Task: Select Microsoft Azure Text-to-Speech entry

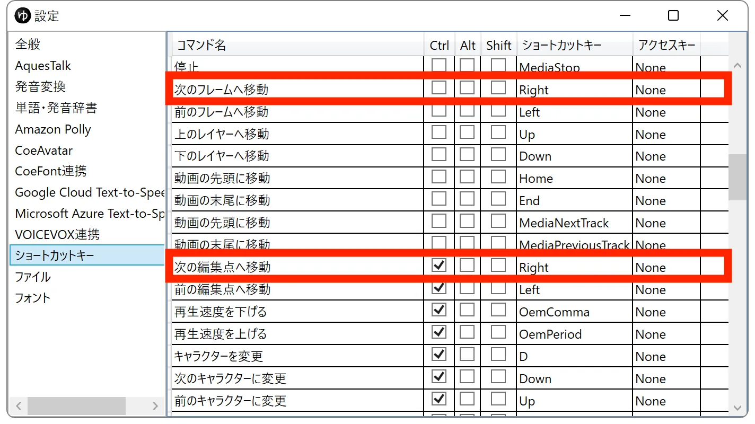Action: click(x=90, y=214)
